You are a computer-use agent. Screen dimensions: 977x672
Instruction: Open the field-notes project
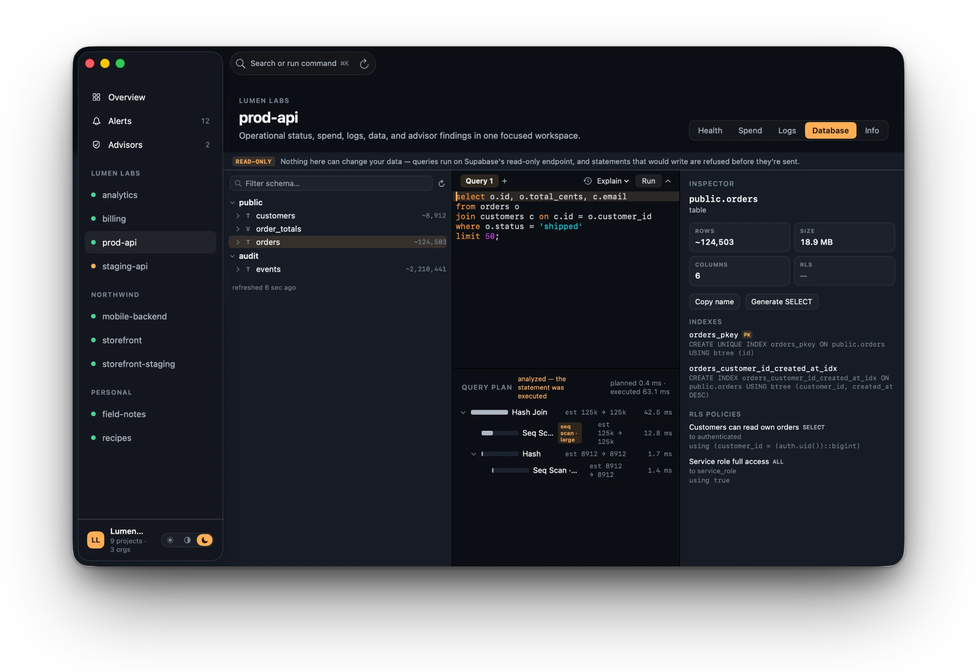[150, 414]
